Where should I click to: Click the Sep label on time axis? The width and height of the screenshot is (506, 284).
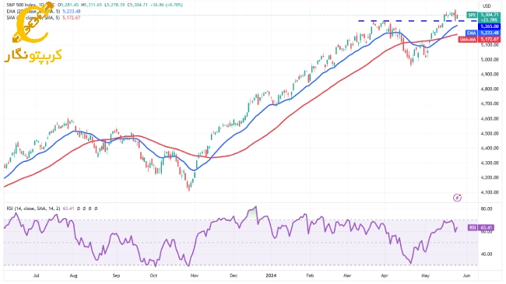[x=116, y=275]
